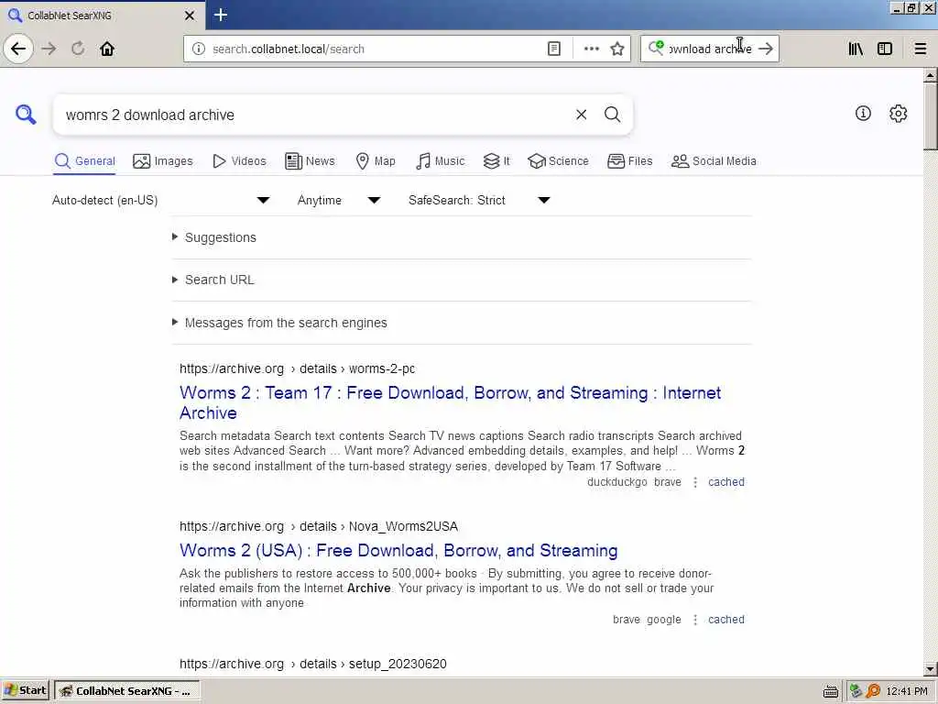
Task: Go back with the browser back arrow
Action: [18, 49]
